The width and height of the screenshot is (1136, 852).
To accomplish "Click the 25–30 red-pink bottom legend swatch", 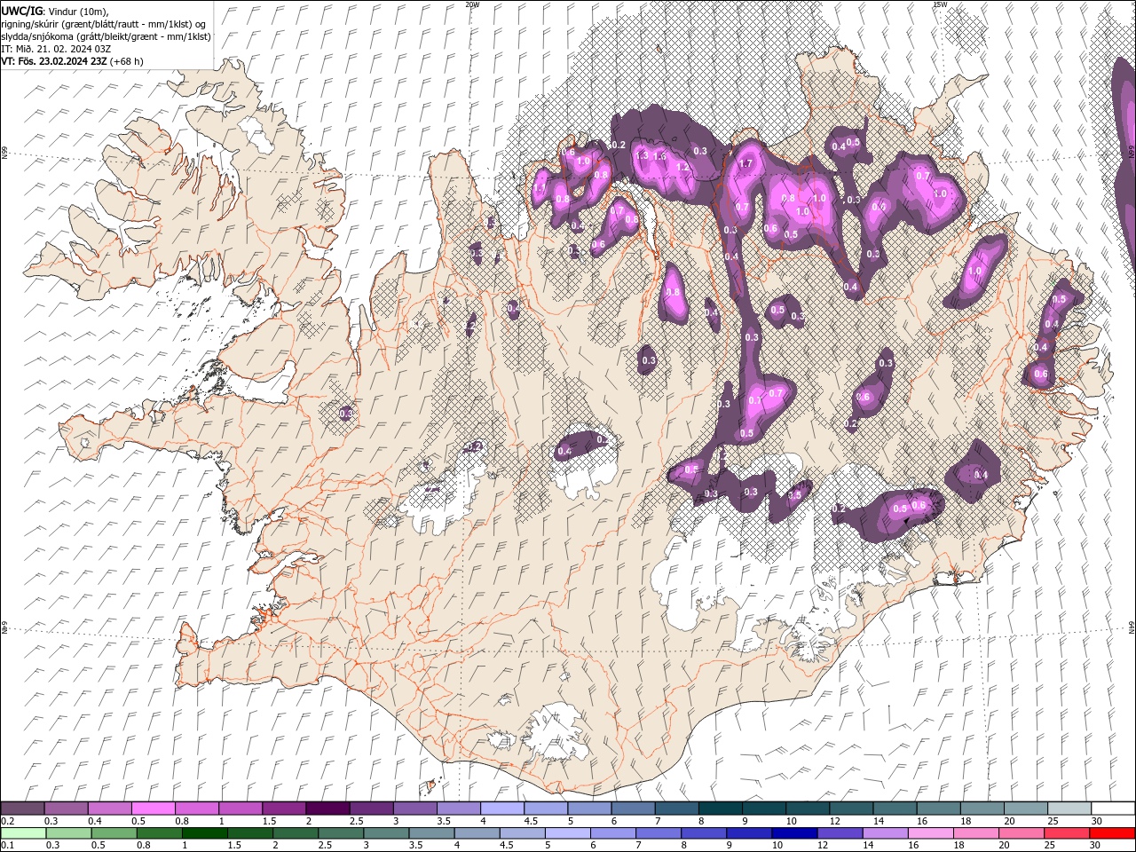I will click(1065, 833).
